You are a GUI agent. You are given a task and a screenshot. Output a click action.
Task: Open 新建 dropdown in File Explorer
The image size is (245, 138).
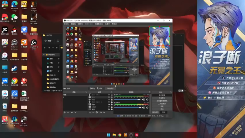pos(49,41)
